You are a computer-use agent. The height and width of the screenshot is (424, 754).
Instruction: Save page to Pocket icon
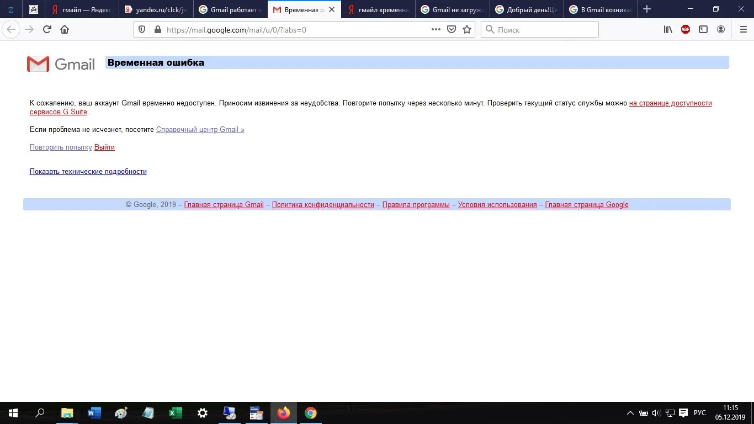(452, 30)
